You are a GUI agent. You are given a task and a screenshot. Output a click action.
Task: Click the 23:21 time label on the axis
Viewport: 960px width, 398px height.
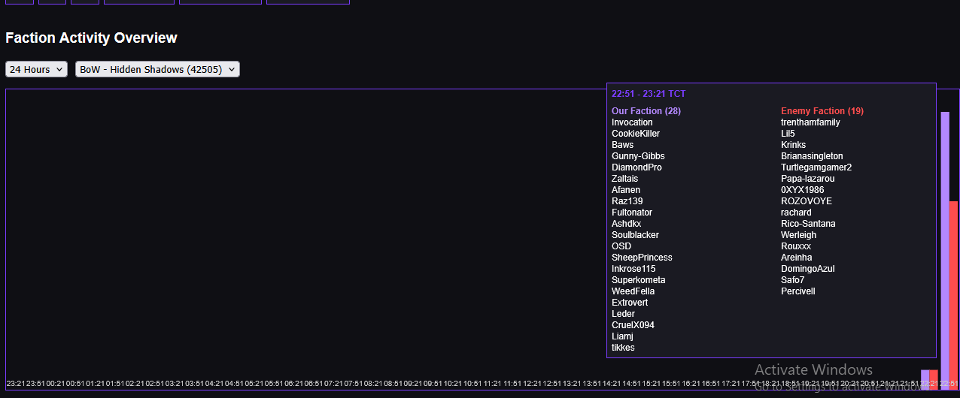[x=15, y=383]
